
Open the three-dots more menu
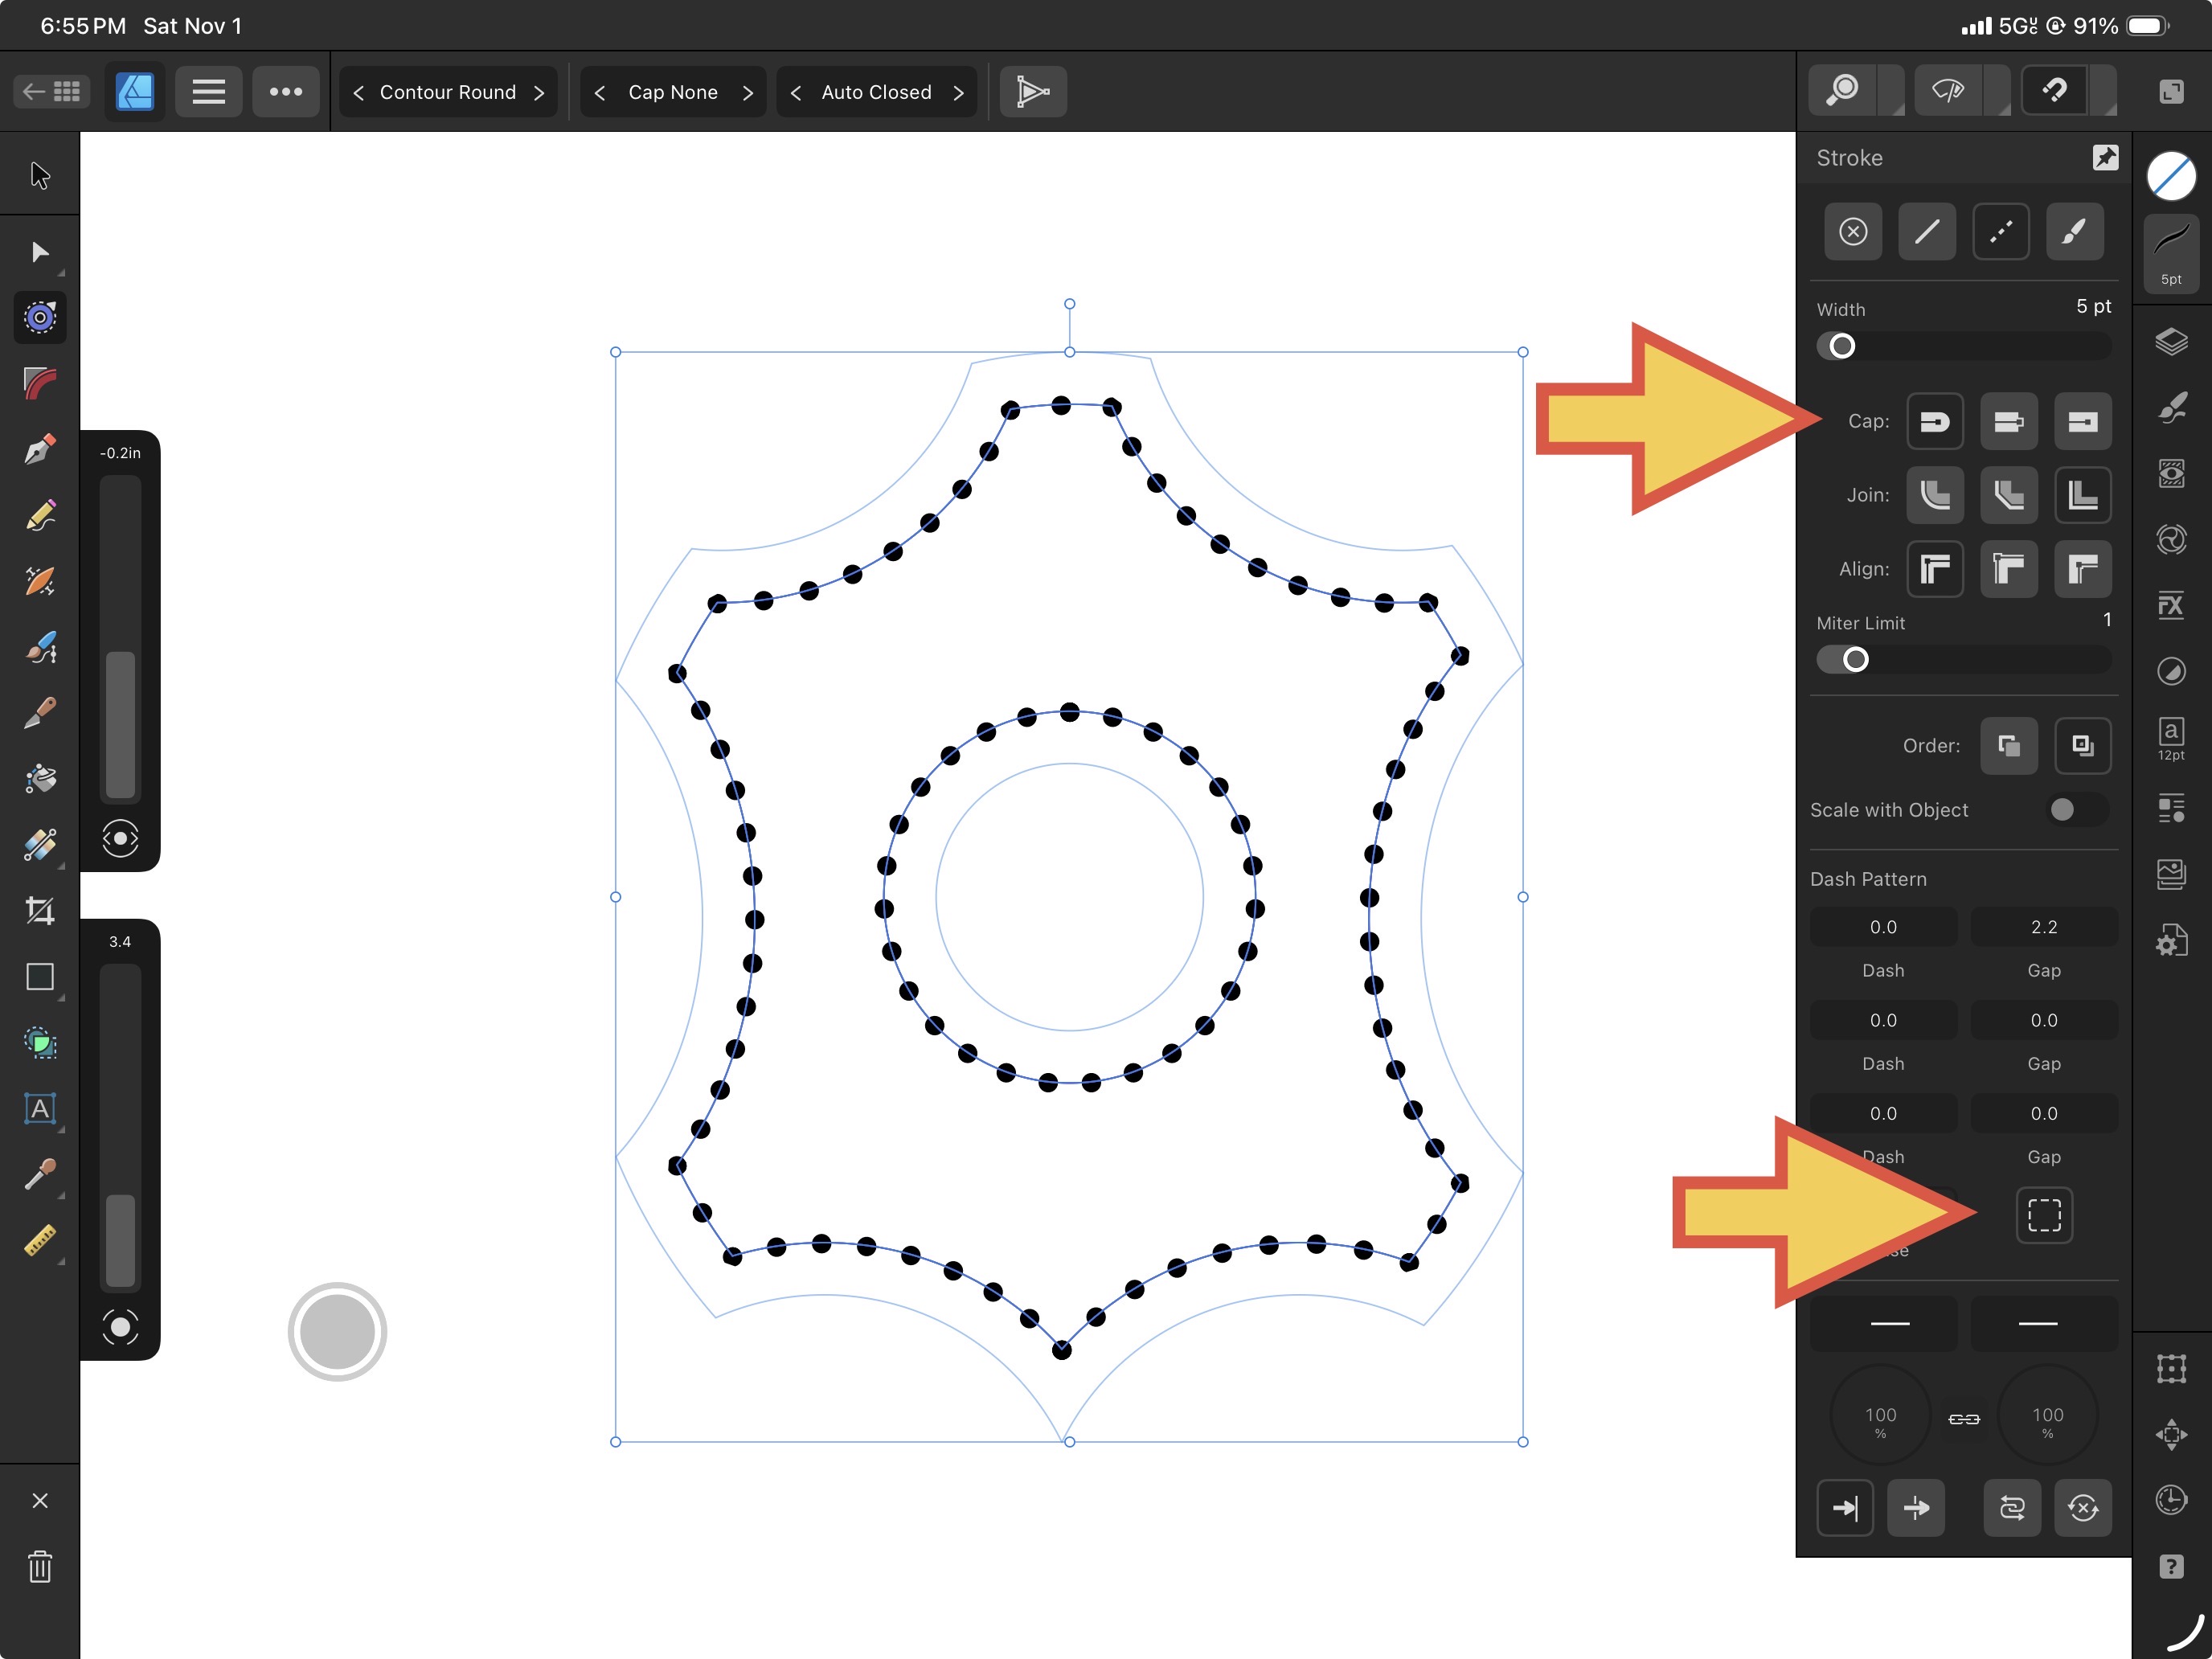click(x=286, y=92)
